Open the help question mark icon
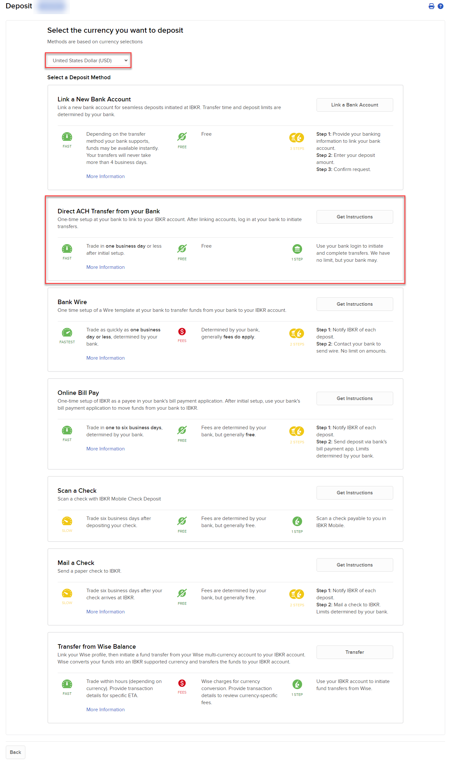 coord(440,6)
